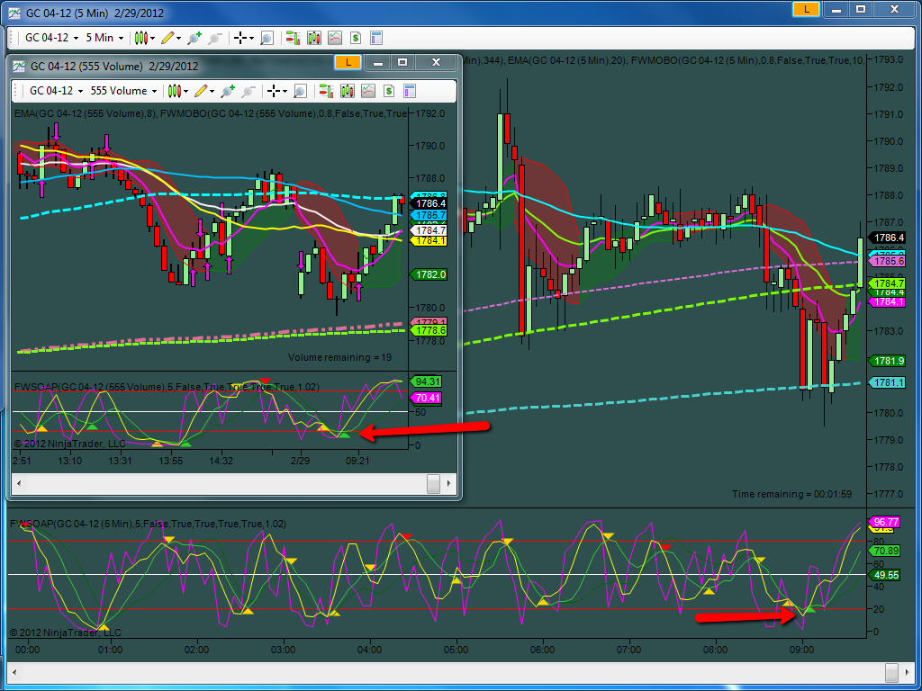Expand the 5 Min interval dropdown
Viewport: 922px width, 691px height.
104,38
